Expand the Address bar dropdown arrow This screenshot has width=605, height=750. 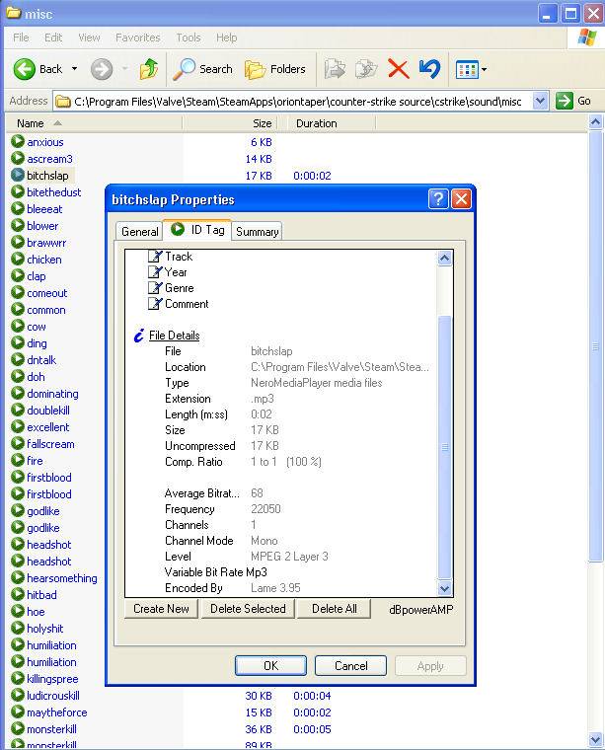(540, 101)
